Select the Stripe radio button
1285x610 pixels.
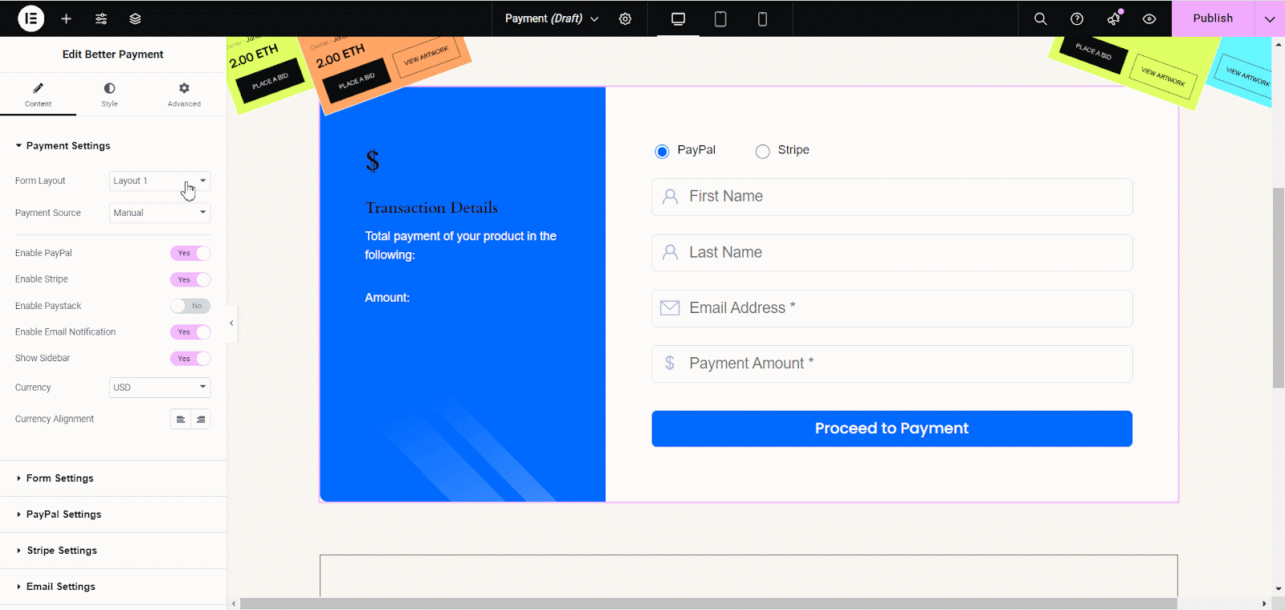[762, 151]
